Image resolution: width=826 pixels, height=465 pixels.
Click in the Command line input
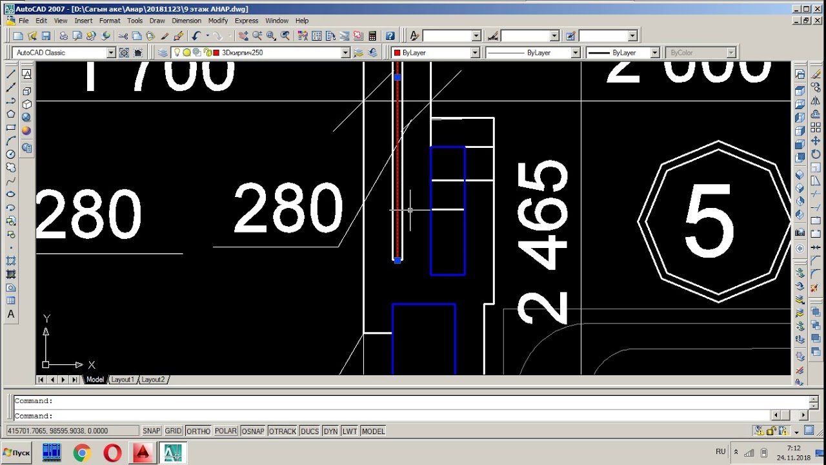click(x=394, y=416)
